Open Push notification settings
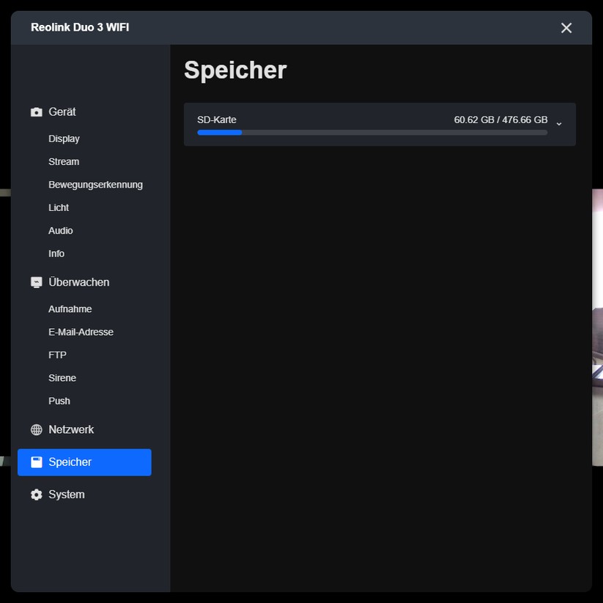Viewport: 603px width, 603px height. pos(59,401)
